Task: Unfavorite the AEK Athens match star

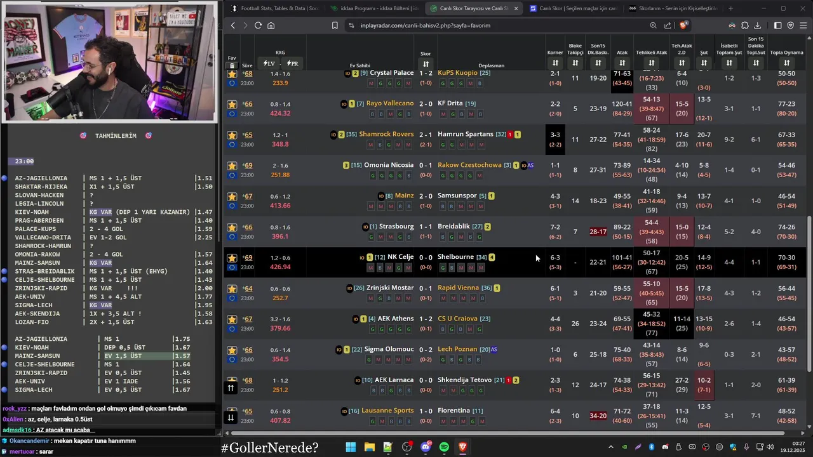Action: 232,319
